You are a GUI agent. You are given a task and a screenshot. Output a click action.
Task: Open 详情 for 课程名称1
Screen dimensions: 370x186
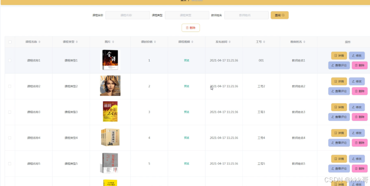[x=339, y=56]
